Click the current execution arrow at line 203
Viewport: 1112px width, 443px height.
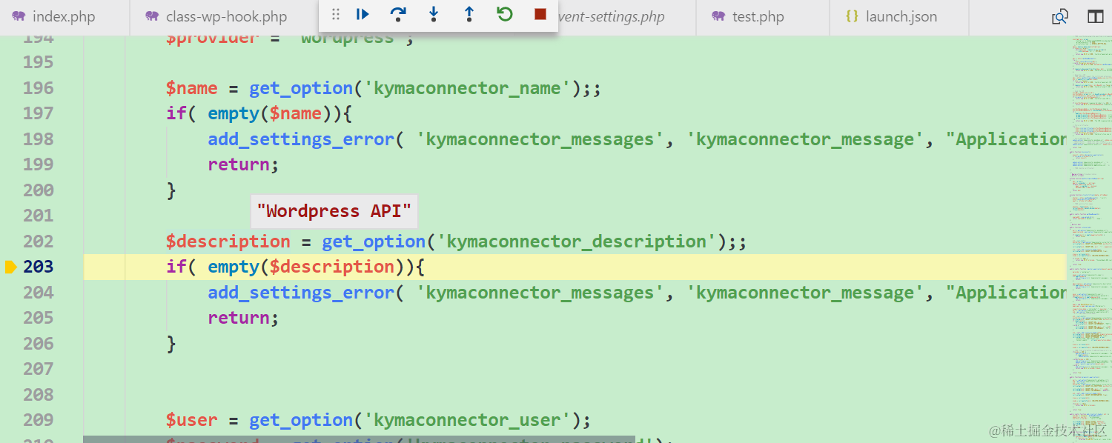[10, 267]
